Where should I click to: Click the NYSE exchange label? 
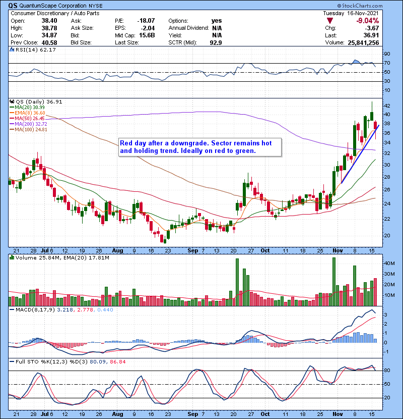pyautogui.click(x=96, y=6)
